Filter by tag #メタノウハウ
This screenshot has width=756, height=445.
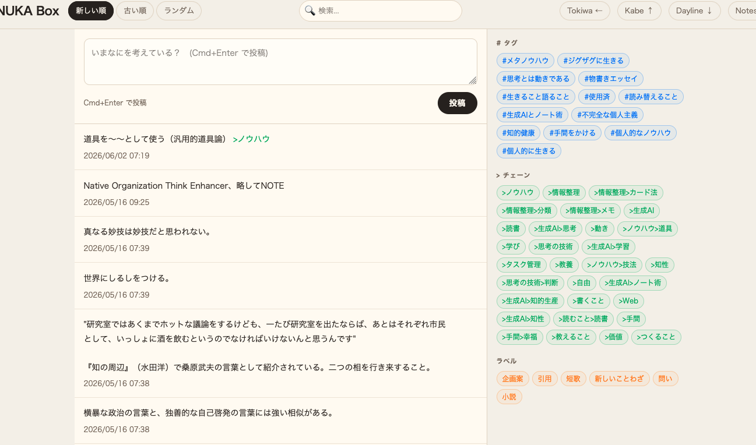tap(525, 61)
